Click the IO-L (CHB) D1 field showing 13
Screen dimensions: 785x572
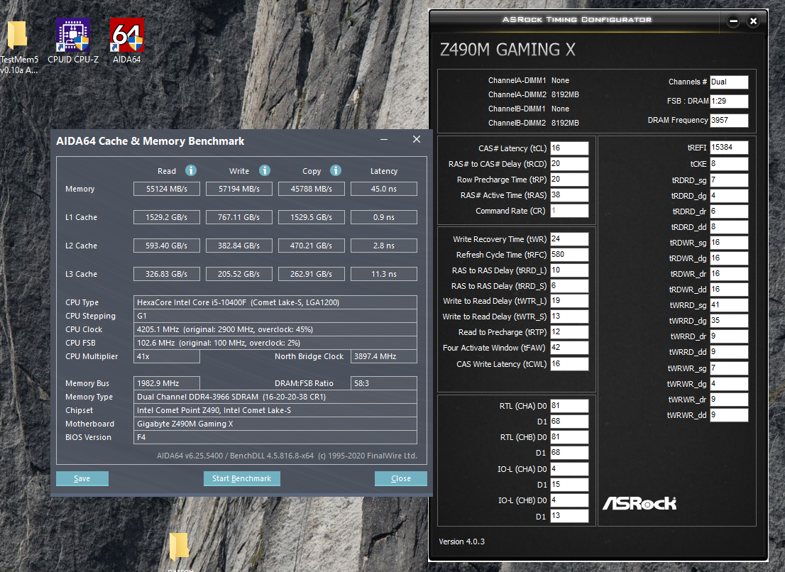[x=569, y=515]
